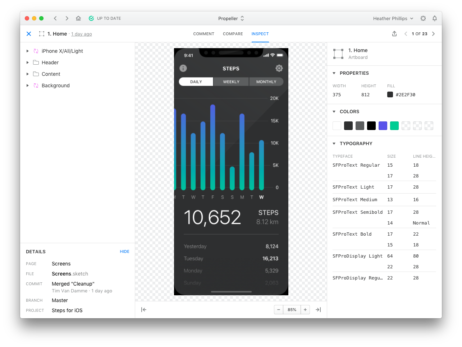Click the Background symbol icon
This screenshot has width=462, height=347.
[x=36, y=85]
